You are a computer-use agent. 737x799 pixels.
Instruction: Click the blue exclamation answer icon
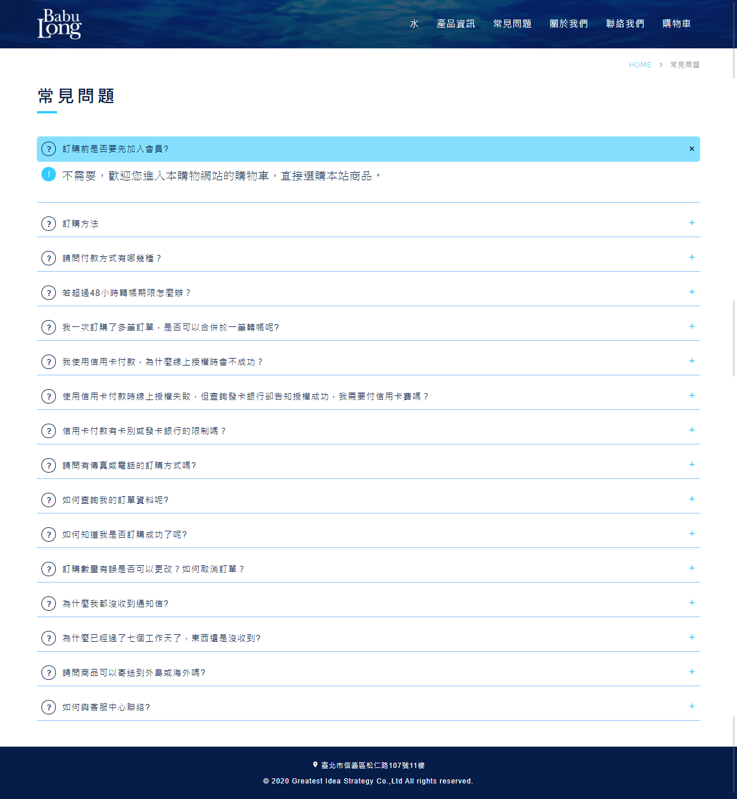coord(49,174)
